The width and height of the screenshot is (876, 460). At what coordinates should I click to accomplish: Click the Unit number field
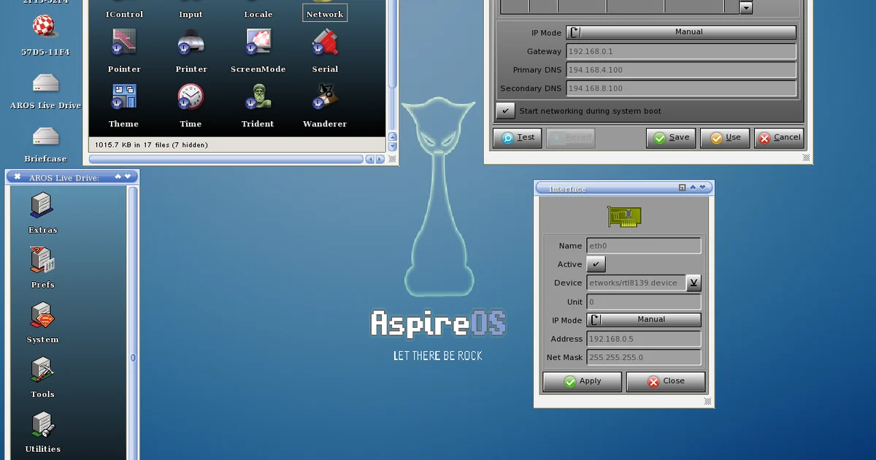644,302
